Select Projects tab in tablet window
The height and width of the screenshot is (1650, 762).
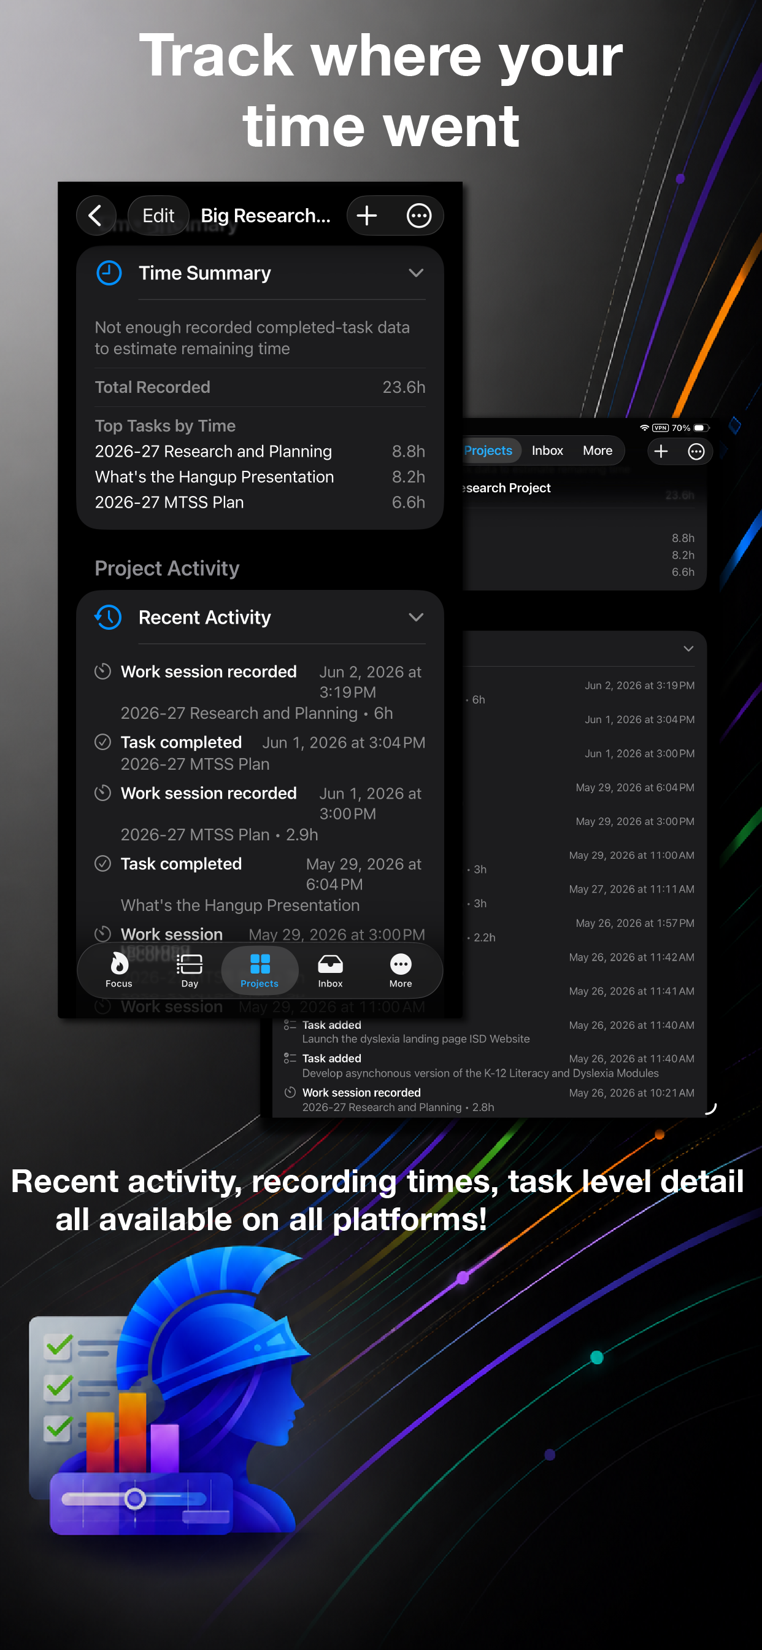(488, 451)
